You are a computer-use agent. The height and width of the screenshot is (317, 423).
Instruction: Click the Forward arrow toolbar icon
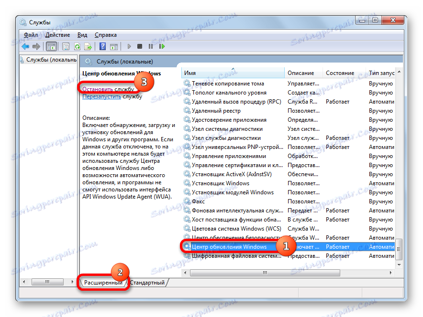(36, 47)
